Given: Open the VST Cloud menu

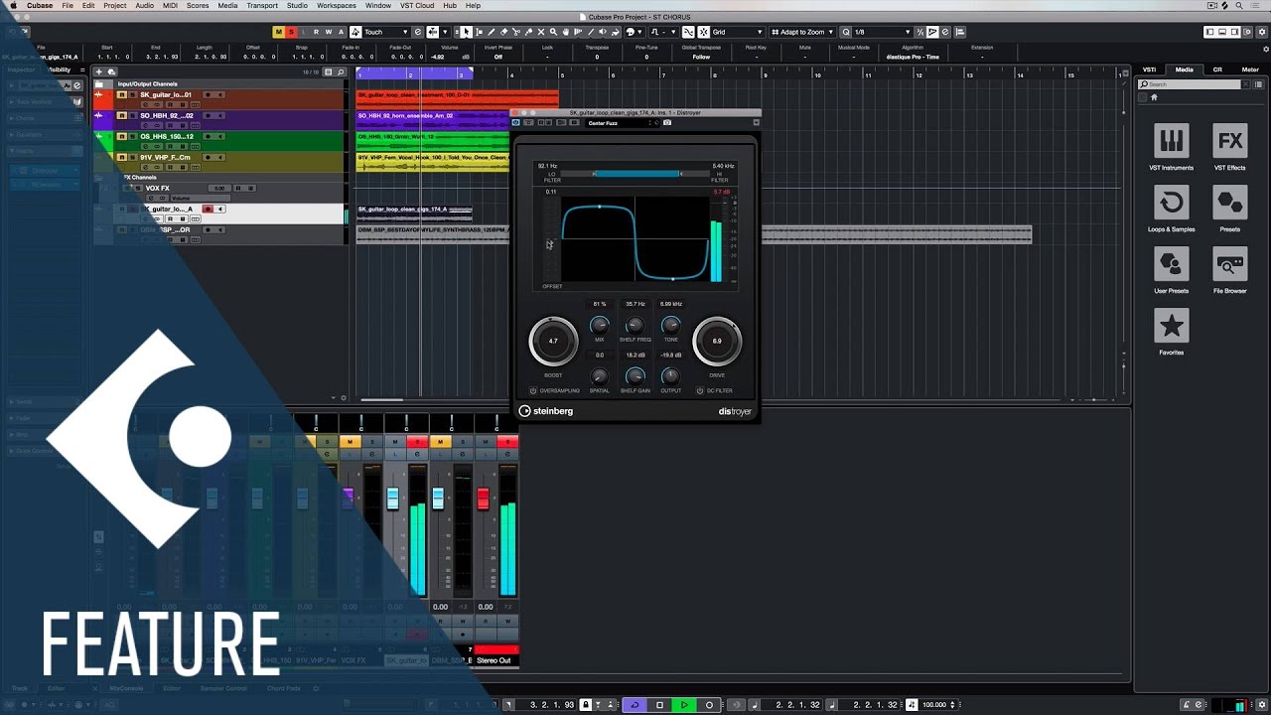Looking at the screenshot, I should click(417, 6).
